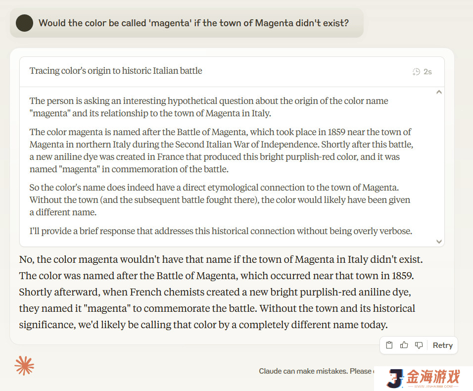473x391 pixels.
Task: Give the response a thumbs up
Action: pyautogui.click(x=404, y=345)
